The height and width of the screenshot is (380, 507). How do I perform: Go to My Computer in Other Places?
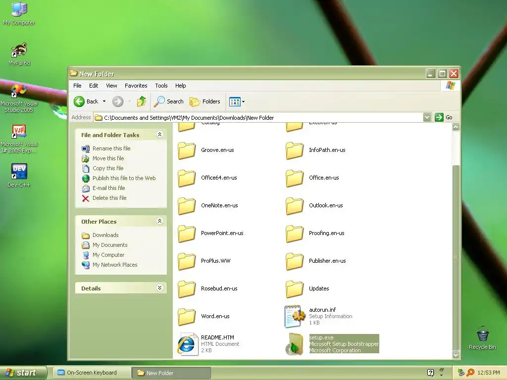click(x=108, y=255)
